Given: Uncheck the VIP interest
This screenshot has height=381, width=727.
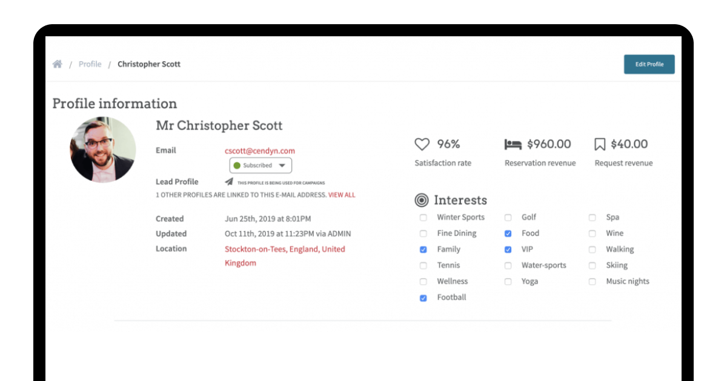Looking at the screenshot, I should click(508, 249).
